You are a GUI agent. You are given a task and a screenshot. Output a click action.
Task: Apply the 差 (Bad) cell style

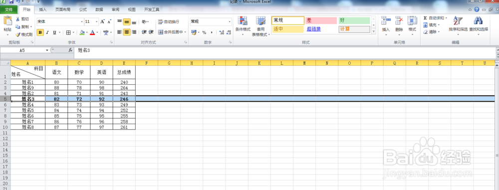(x=321, y=20)
